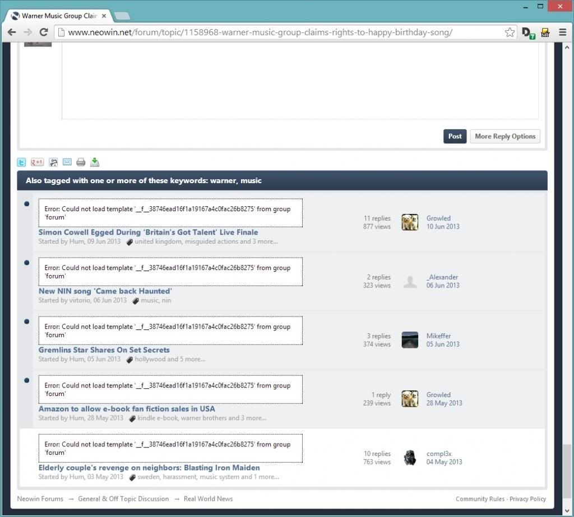Viewport: 574px width, 517px height.
Task: Open Community Rules link
Action: click(480, 499)
